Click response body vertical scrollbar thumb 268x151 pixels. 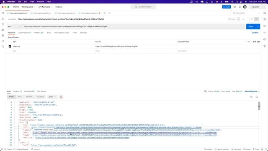pyautogui.click(x=259, y=106)
